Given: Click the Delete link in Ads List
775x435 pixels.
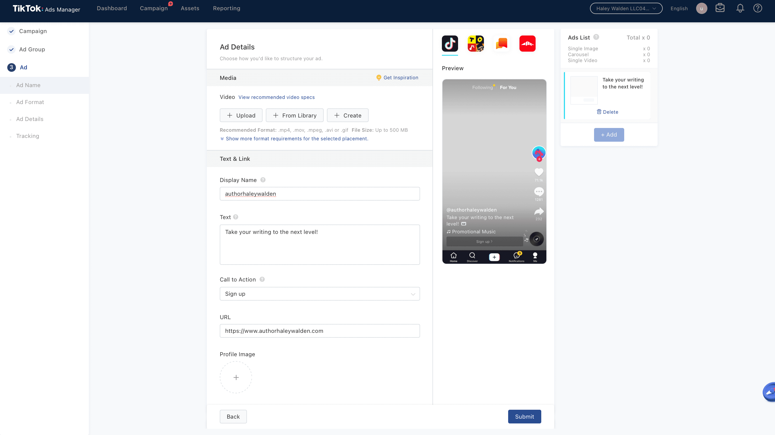Looking at the screenshot, I should pyautogui.click(x=607, y=112).
